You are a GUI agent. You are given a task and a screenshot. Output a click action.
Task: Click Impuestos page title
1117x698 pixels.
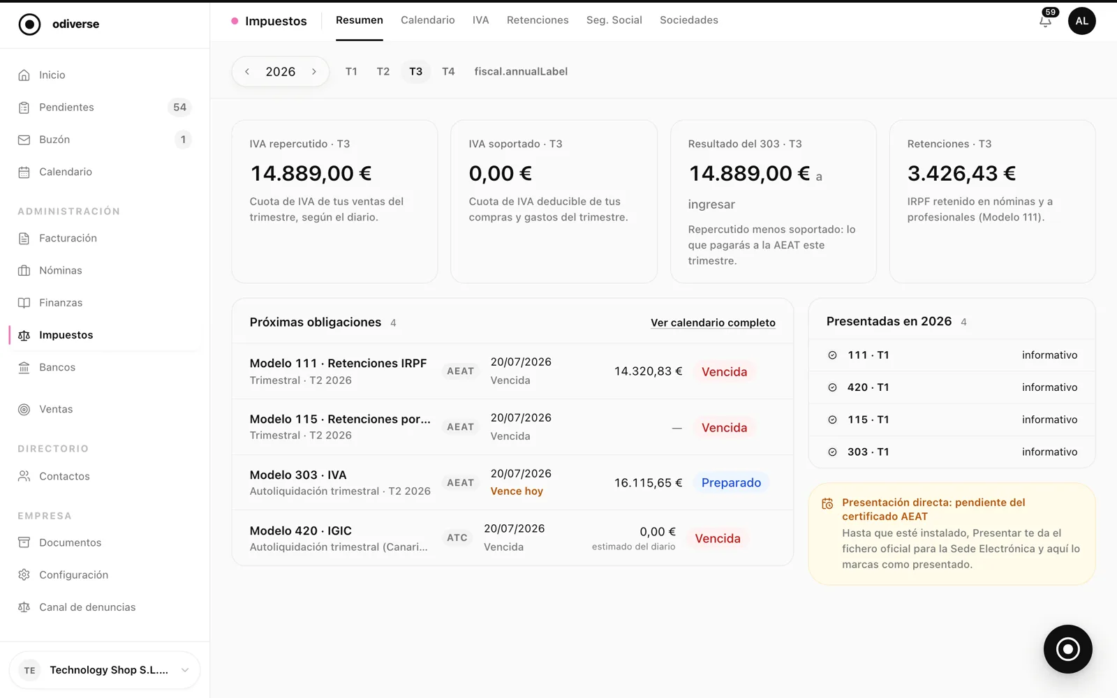[x=276, y=21]
